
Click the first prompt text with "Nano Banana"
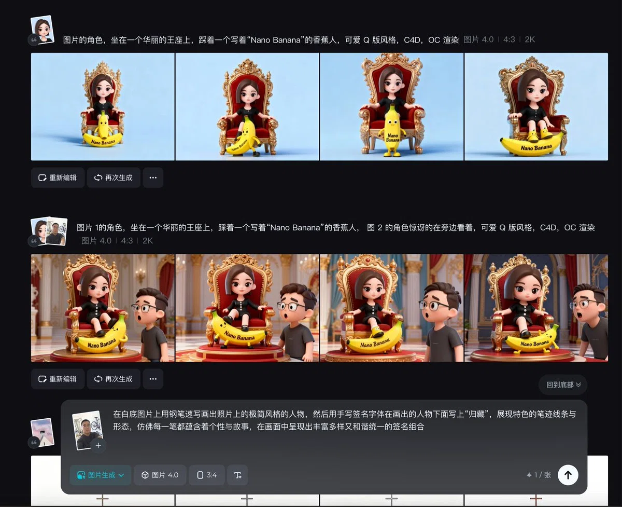261,40
